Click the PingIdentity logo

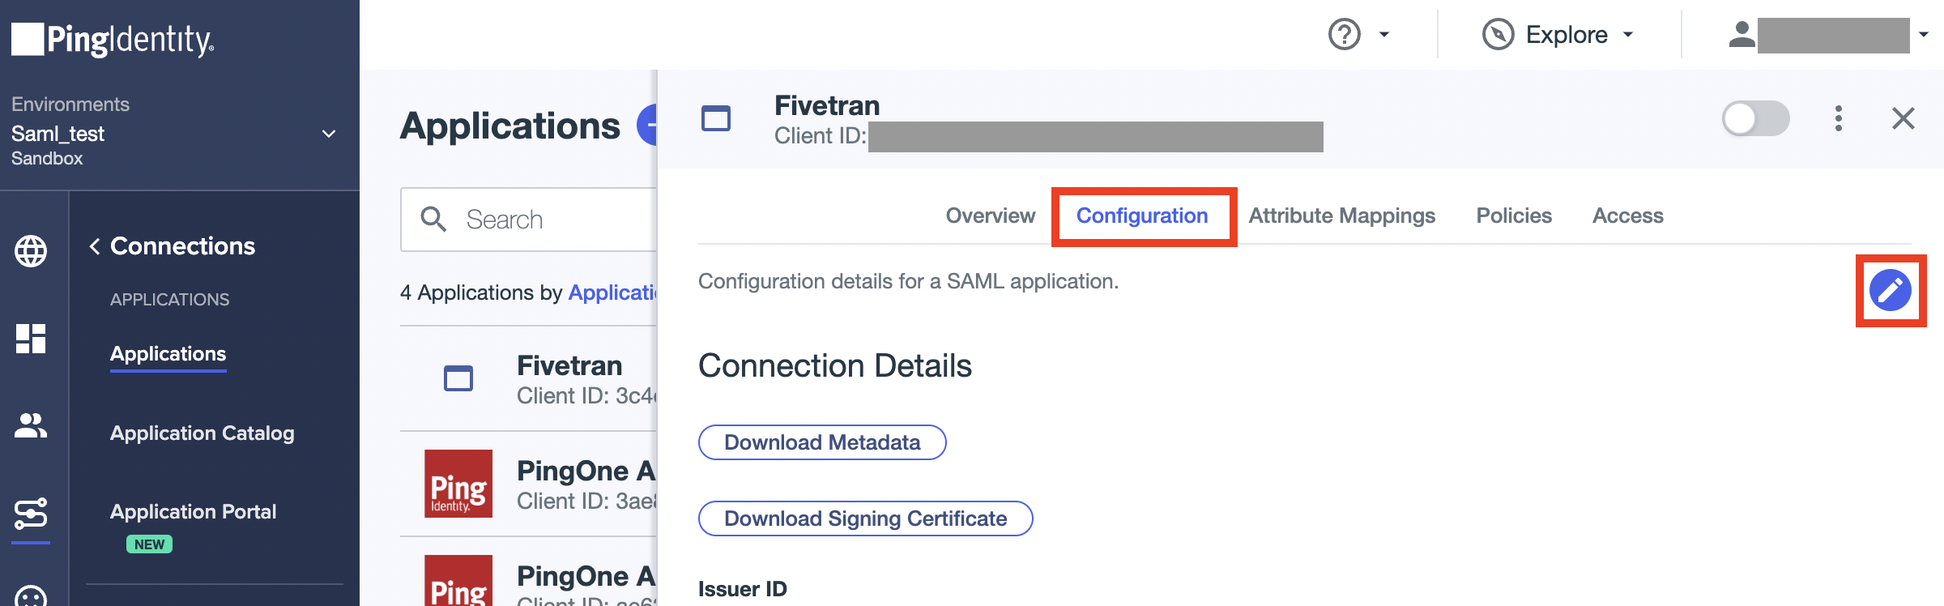click(x=113, y=39)
